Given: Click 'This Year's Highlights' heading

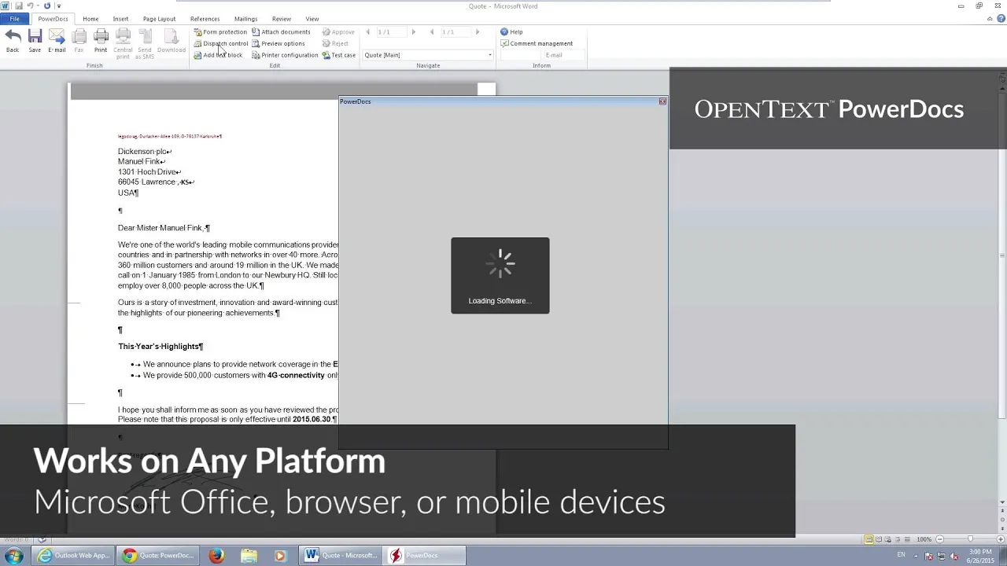Looking at the screenshot, I should click(160, 347).
